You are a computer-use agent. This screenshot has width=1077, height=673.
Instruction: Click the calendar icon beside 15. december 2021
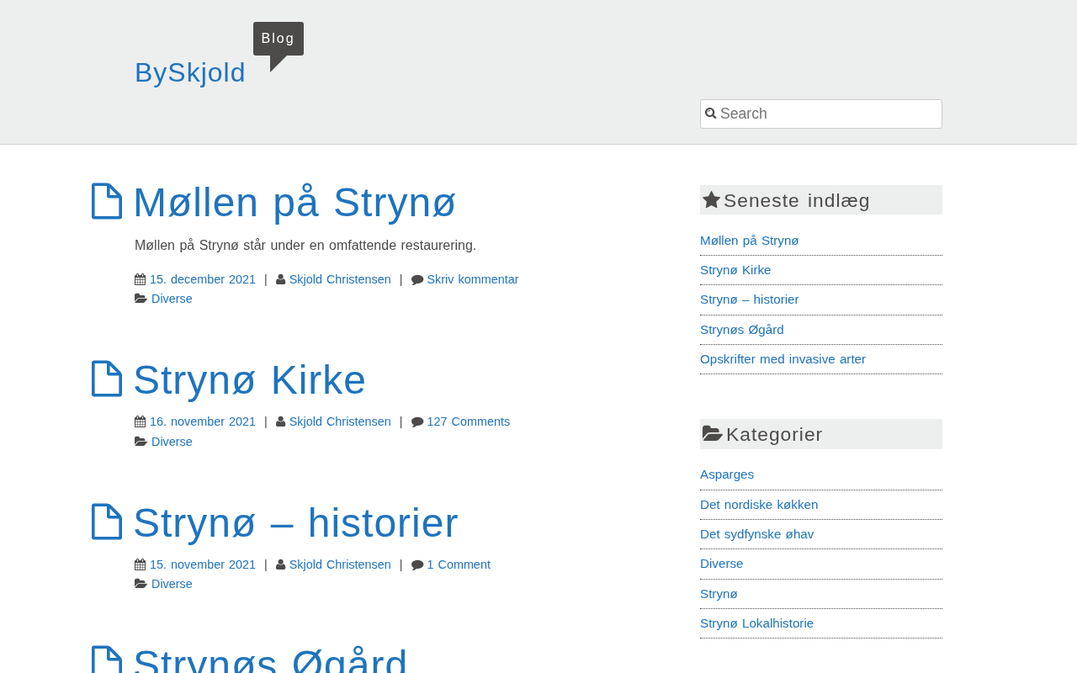point(141,279)
